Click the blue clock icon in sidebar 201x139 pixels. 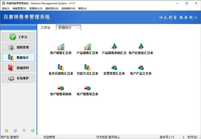pyautogui.click(x=15, y=131)
